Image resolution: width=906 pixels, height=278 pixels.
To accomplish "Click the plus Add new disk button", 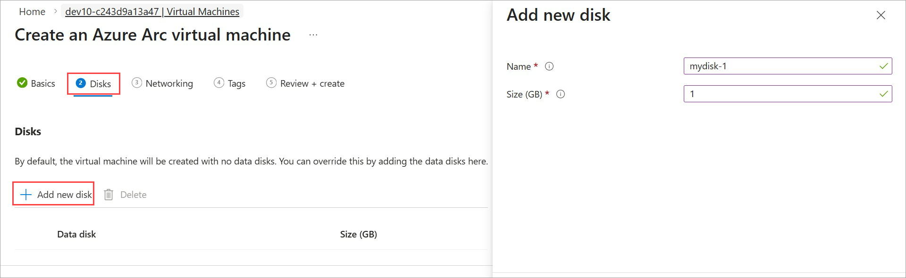I will 54,195.
